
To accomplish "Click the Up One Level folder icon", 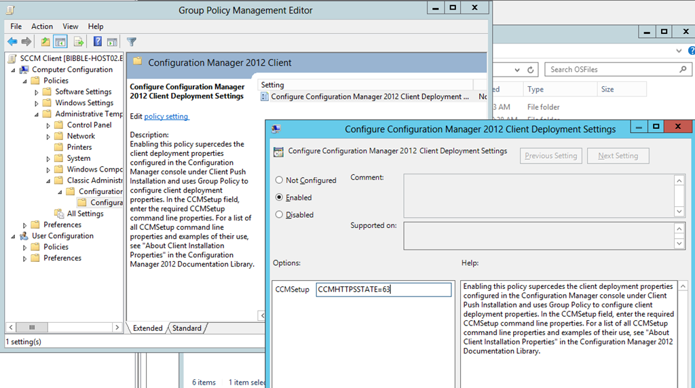I will (x=45, y=42).
